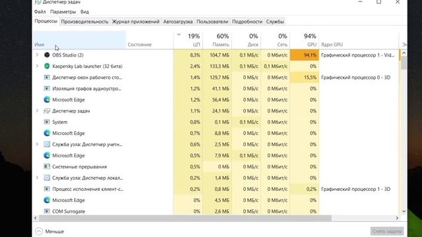Screen dimensions: 422x237
Task: Click the Диспетчер окон рабочего стола icon
Action: (x=47, y=78)
